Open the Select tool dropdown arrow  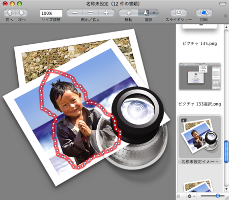point(154,13)
